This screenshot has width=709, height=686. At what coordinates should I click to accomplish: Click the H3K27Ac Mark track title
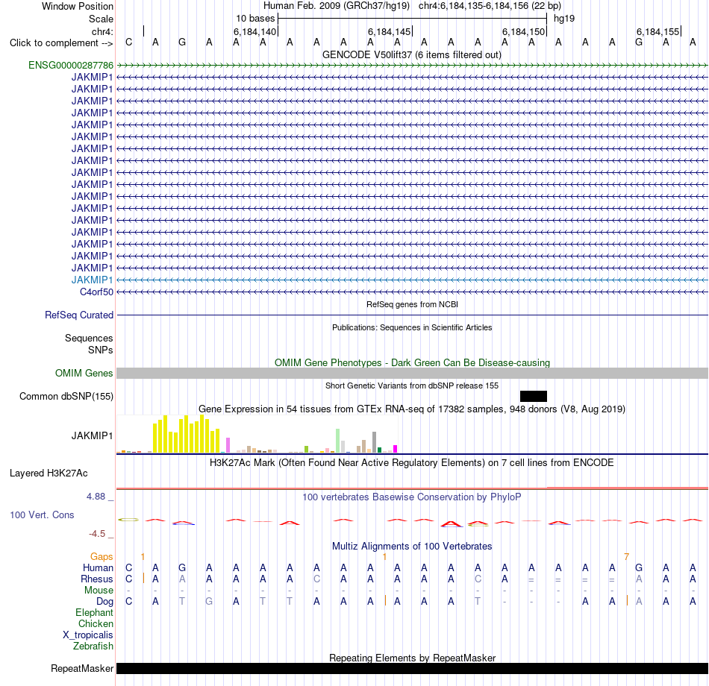click(411, 463)
